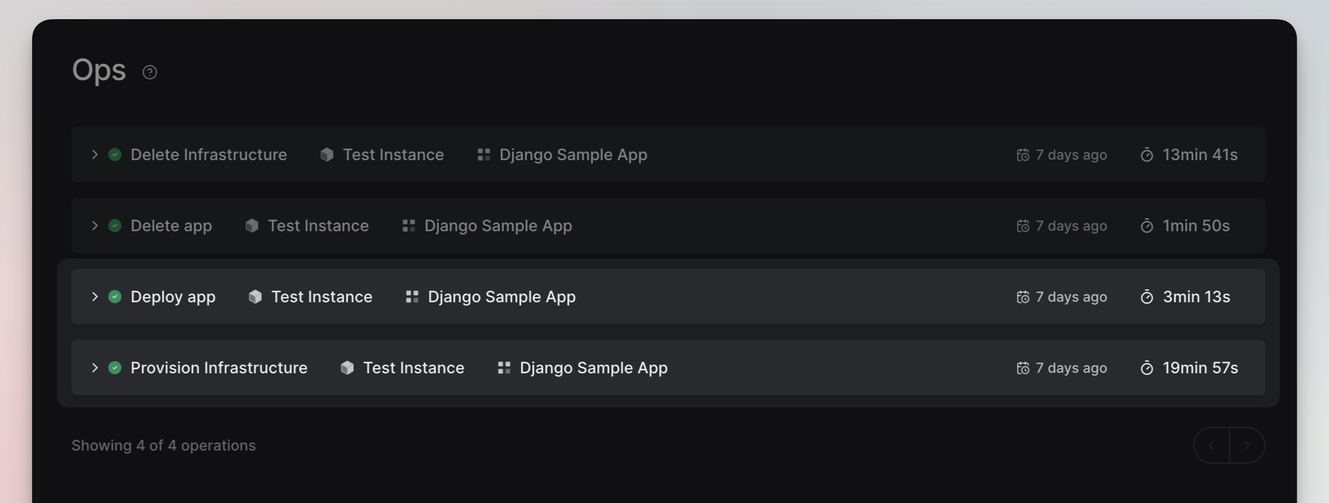1329x503 pixels.
Task: Open Test Instance in Deploy app row
Action: pos(322,297)
